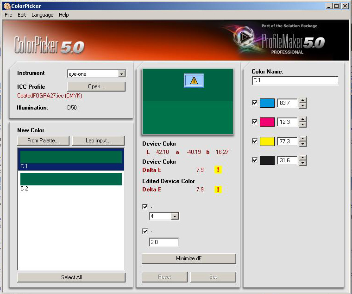The height and width of the screenshot is (294, 352).
Task: Select the C 1 color in the list
Action: [x=71, y=159]
